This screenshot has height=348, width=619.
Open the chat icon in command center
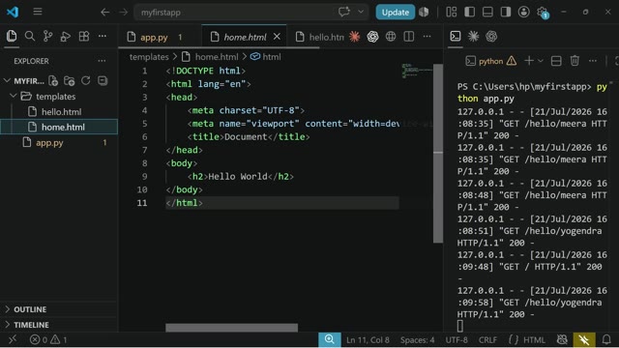344,12
